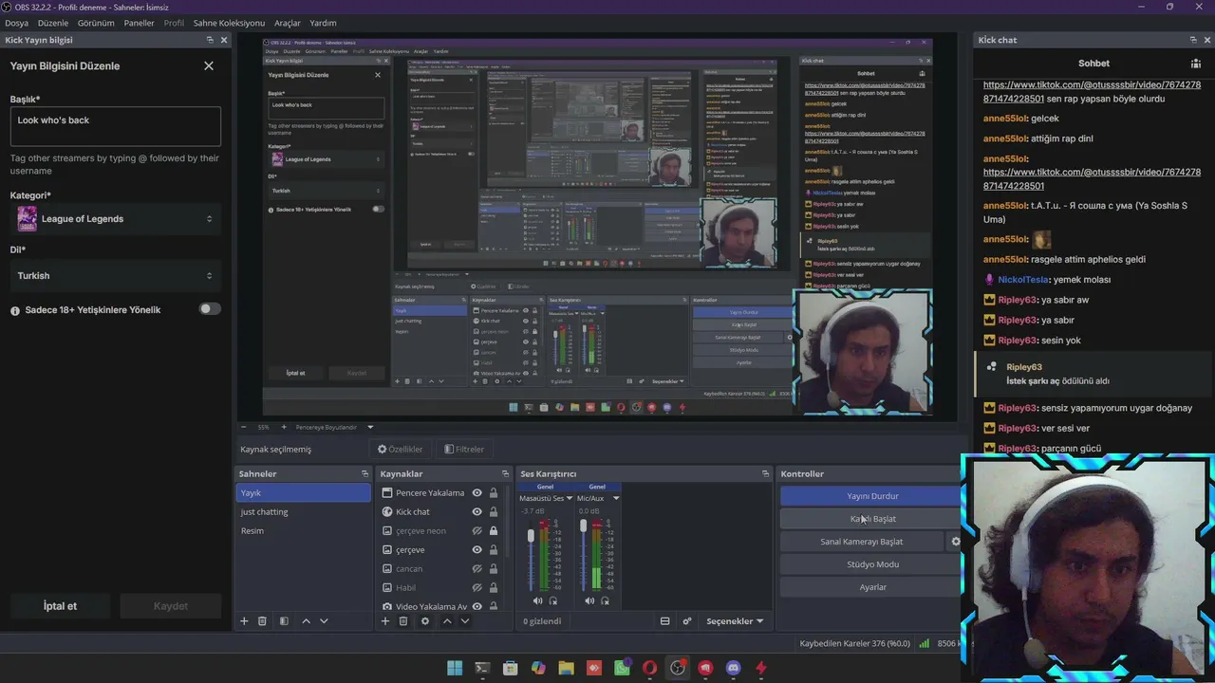1215x683 pixels.
Task: Mute the Masaüstü Ses speaker icon
Action: pyautogui.click(x=538, y=600)
